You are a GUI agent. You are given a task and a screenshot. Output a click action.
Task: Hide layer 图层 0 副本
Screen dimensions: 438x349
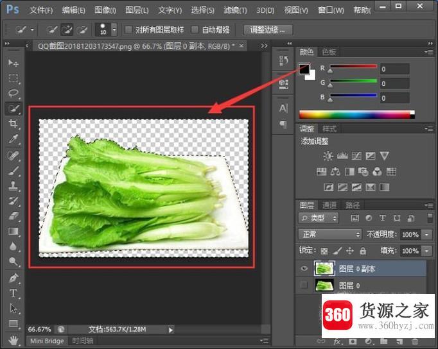tap(304, 268)
